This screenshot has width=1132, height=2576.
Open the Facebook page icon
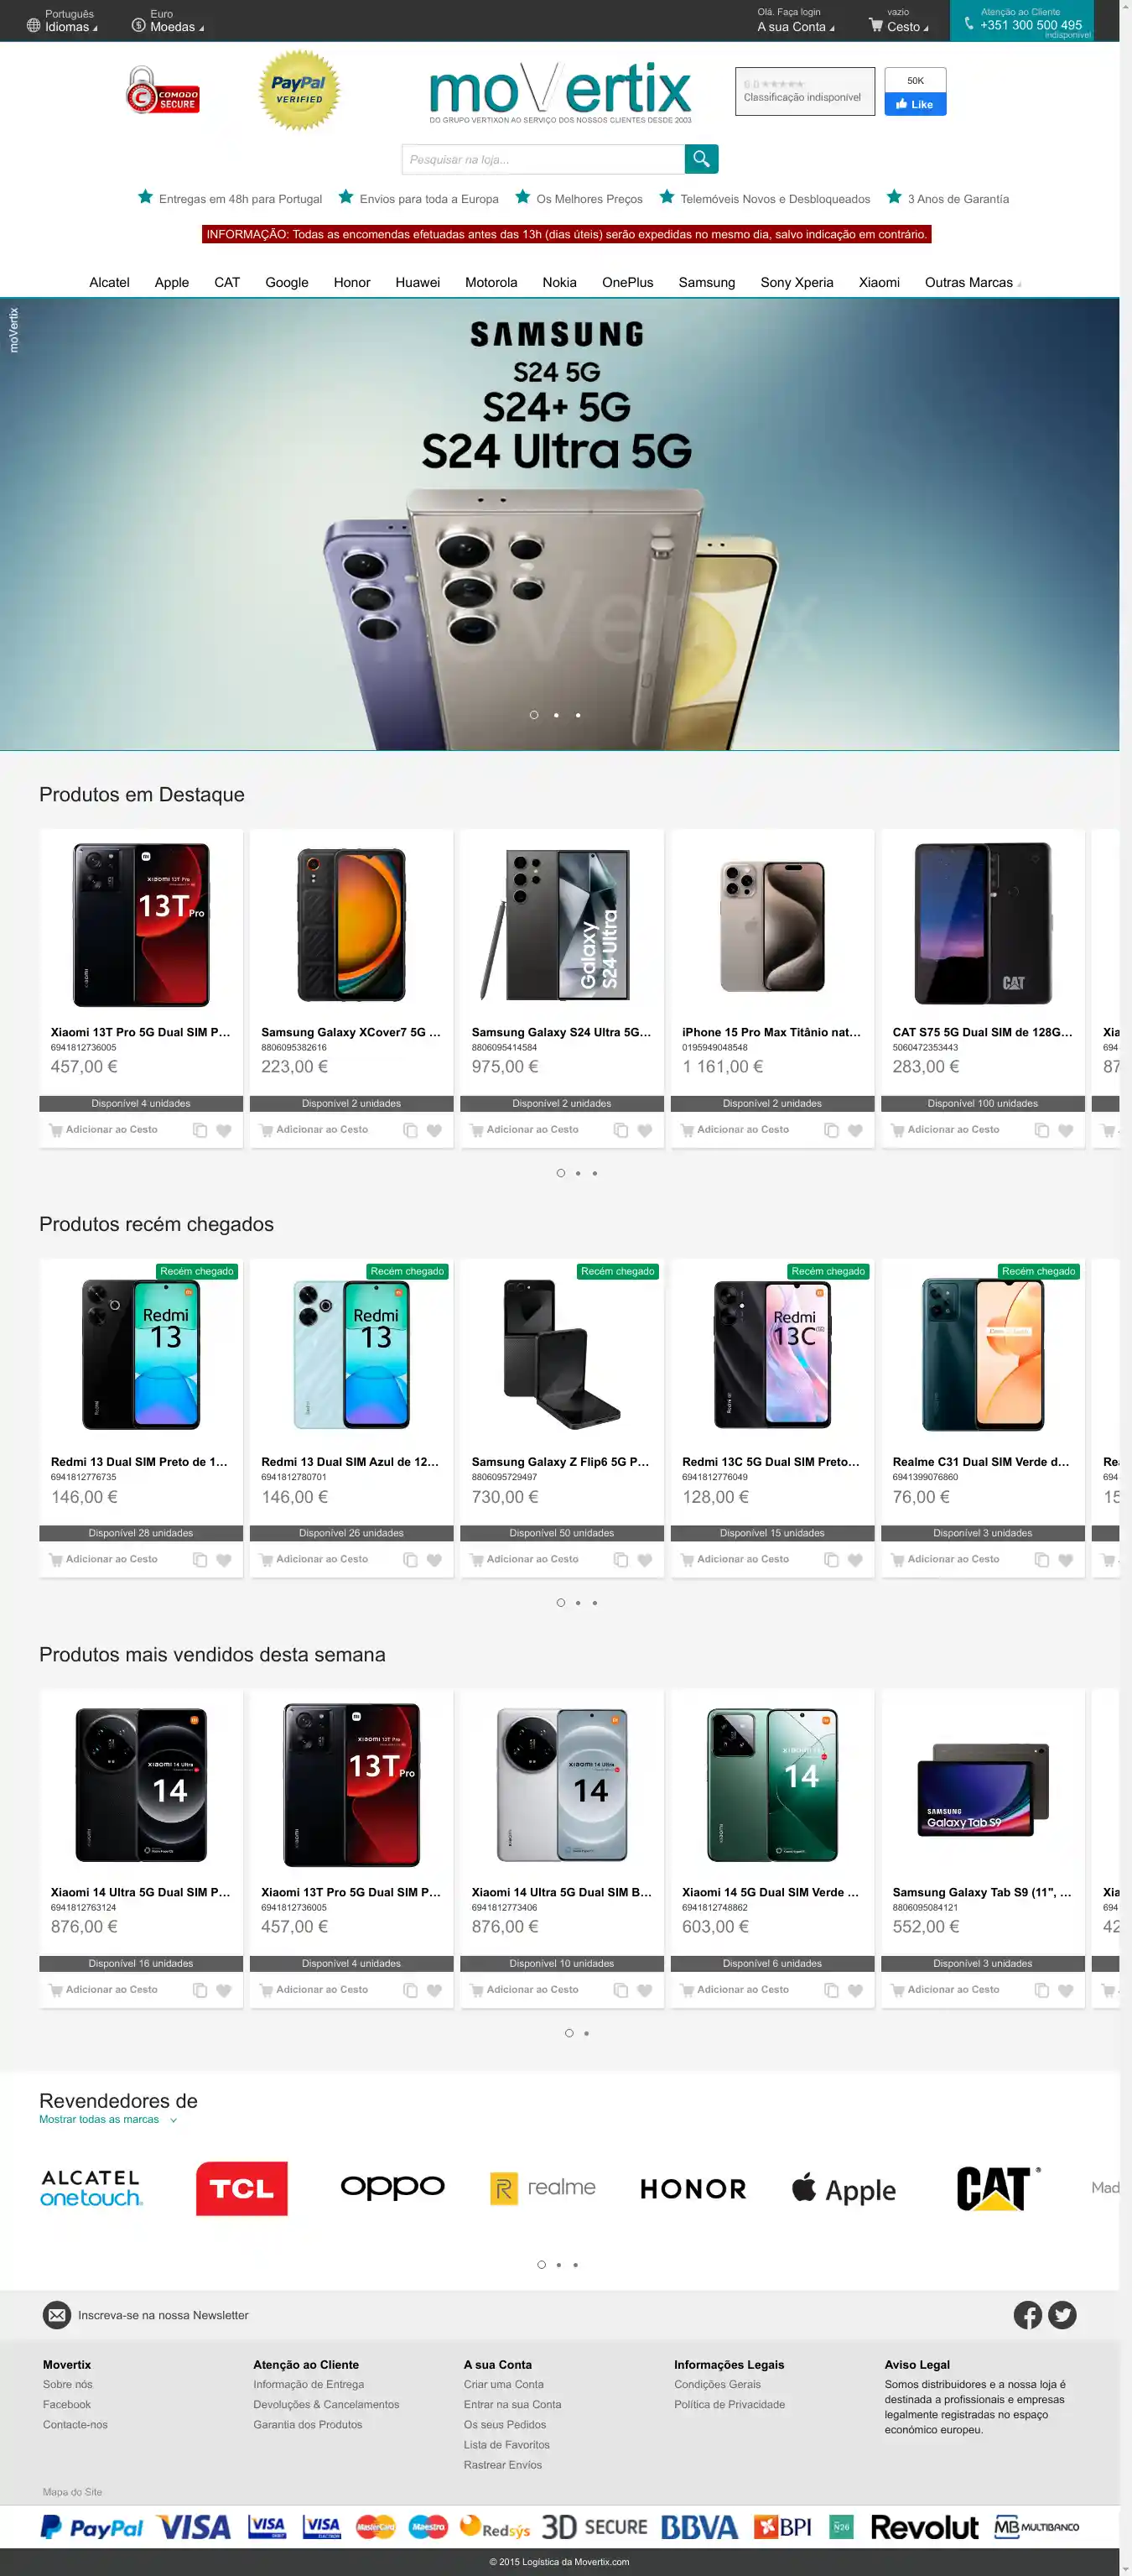tap(1027, 2315)
